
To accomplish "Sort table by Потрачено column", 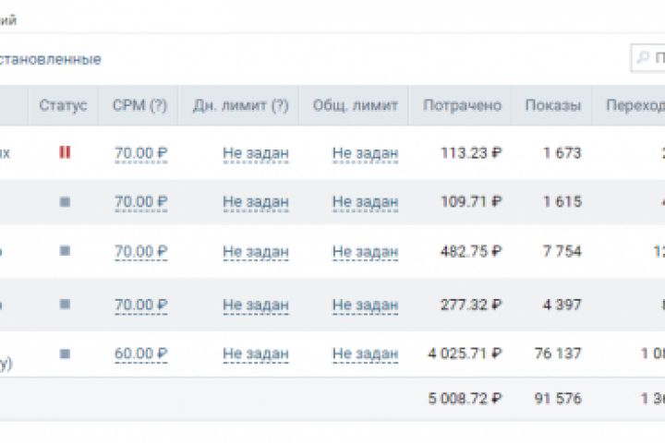I will [x=462, y=105].
